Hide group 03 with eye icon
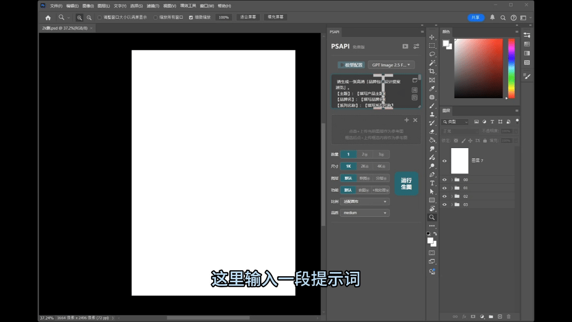The image size is (572, 322). pos(444,205)
